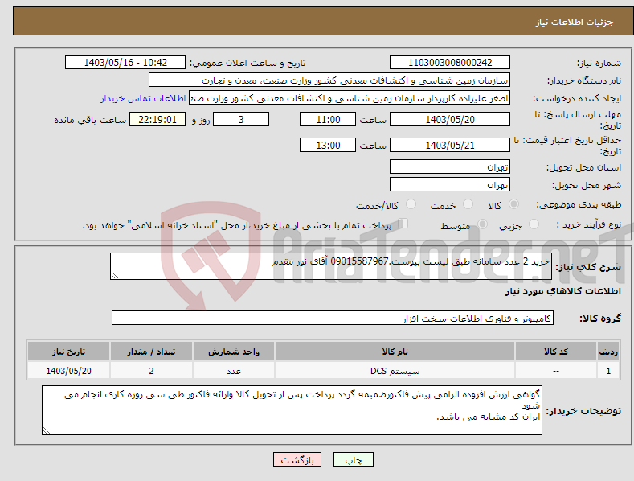
Task: Click the price validity time 13:00 field
Action: click(328, 145)
